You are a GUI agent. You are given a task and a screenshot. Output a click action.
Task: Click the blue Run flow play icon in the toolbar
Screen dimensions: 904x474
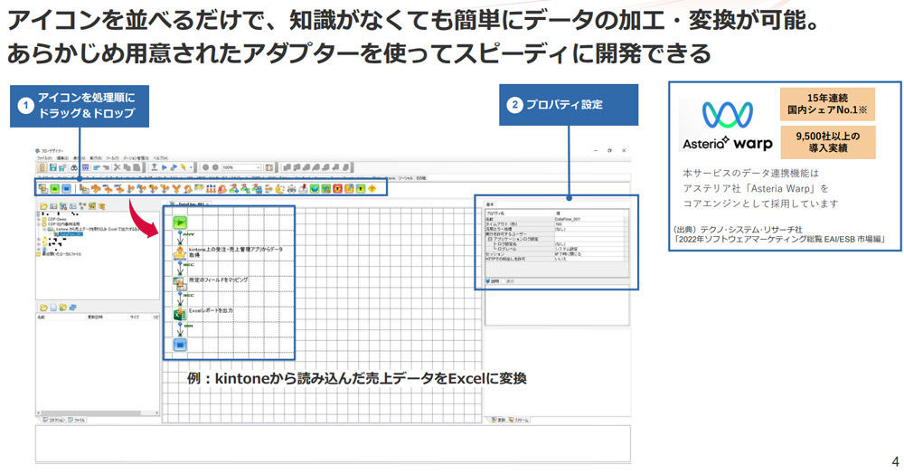[x=165, y=168]
